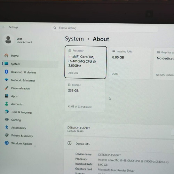Click Microsoft Basic Render Driver text
174x174 pixels.
tap(116, 170)
